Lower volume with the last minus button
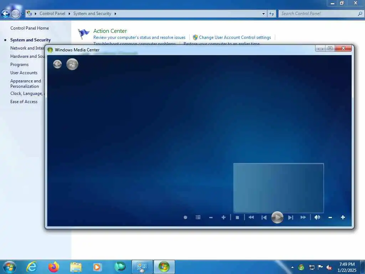The image size is (365, 274). (x=330, y=218)
